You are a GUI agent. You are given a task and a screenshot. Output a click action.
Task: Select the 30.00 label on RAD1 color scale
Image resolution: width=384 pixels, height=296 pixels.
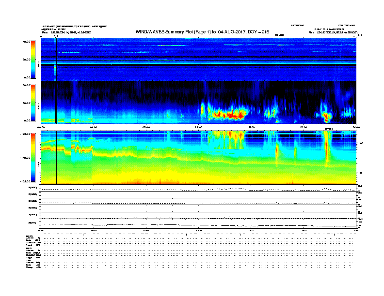(26, 103)
